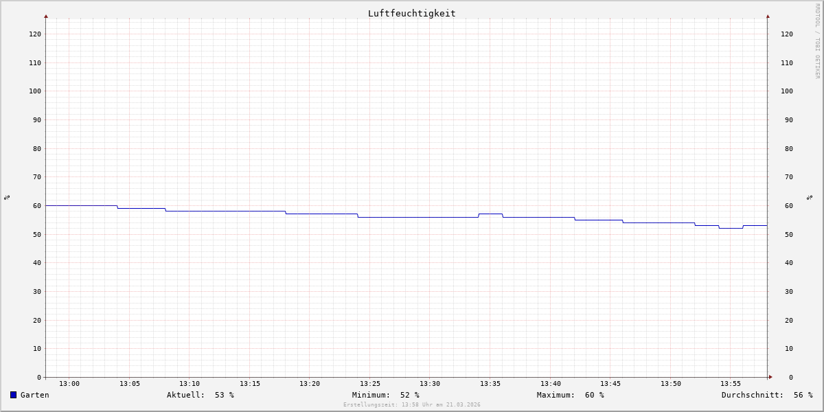Click the 100 label on the left axis

pos(35,91)
